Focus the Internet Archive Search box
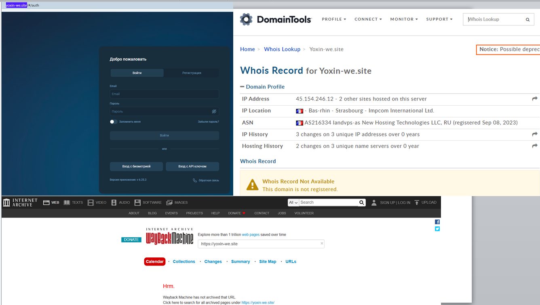 pos(329,203)
